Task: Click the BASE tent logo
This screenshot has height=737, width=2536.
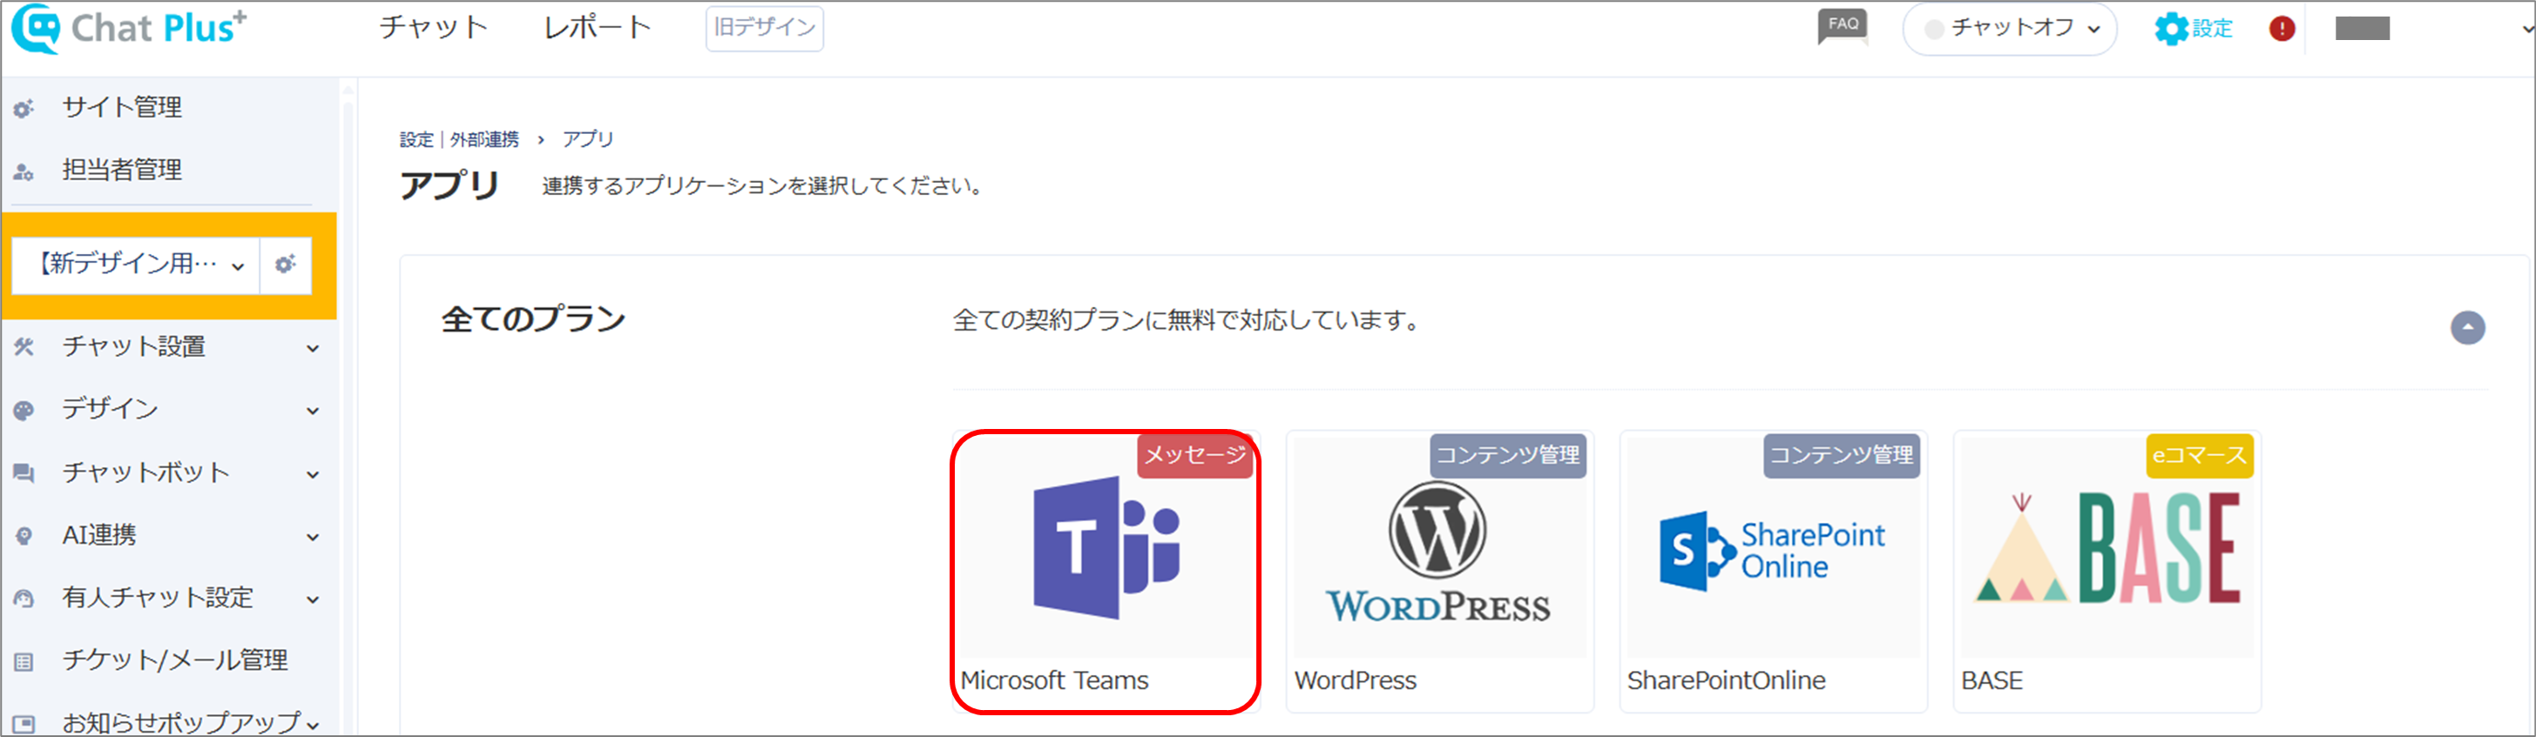Action: 2107,547
